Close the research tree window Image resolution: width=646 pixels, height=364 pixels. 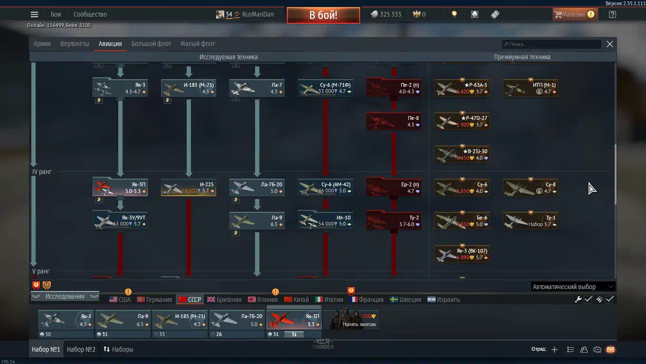610,44
